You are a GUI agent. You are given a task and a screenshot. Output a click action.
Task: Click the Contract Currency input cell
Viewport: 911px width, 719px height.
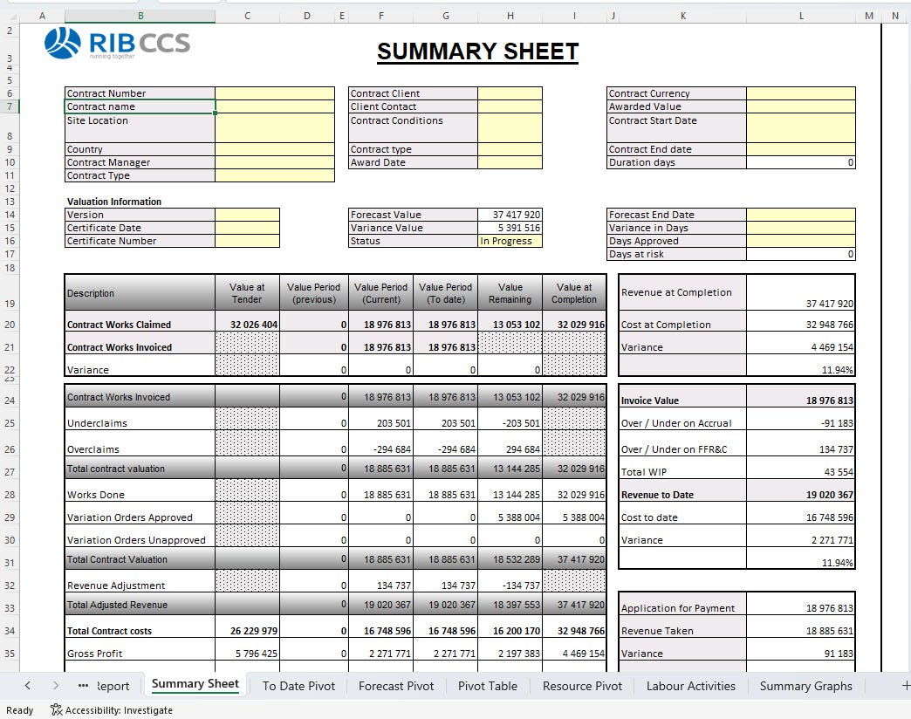click(800, 93)
